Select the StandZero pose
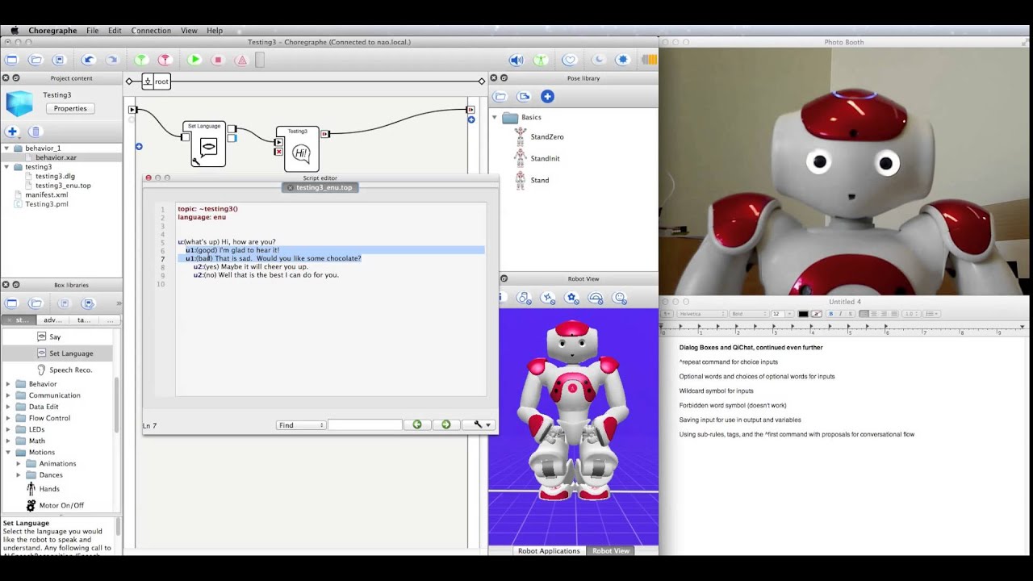Image resolution: width=1033 pixels, height=581 pixels. point(546,137)
